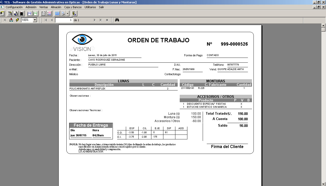This screenshot has width=326, height=186.
Task: Click the export report envelope icon
Action: 11,20
